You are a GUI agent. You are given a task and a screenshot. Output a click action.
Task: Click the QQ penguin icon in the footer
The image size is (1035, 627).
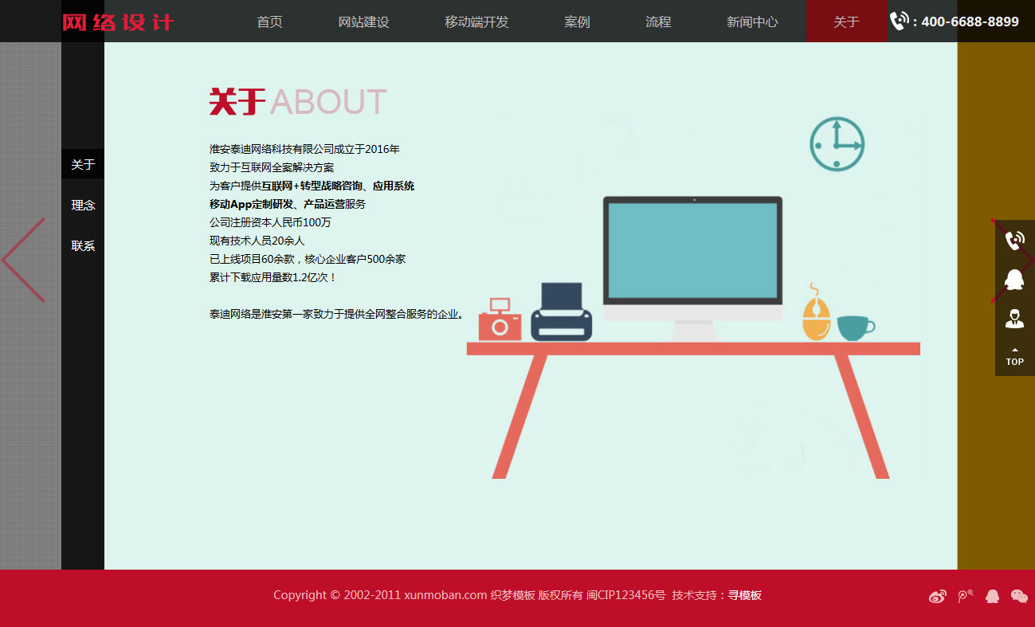[992, 596]
